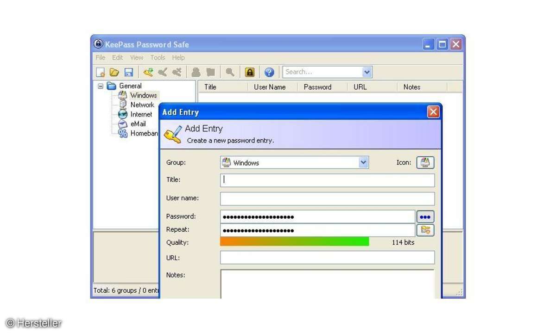Open the Help question mark icon
The width and height of the screenshot is (556, 333).
click(x=269, y=72)
